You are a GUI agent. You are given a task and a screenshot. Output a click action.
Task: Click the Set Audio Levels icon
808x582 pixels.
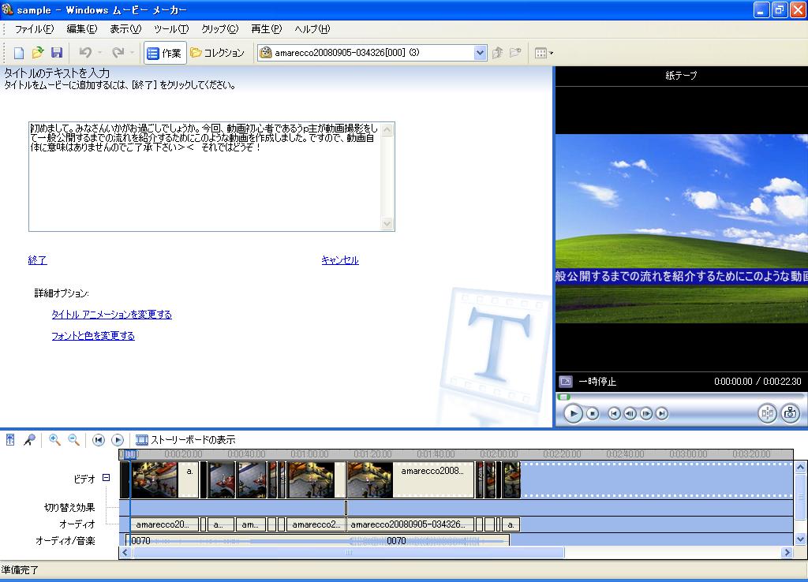tap(10, 440)
